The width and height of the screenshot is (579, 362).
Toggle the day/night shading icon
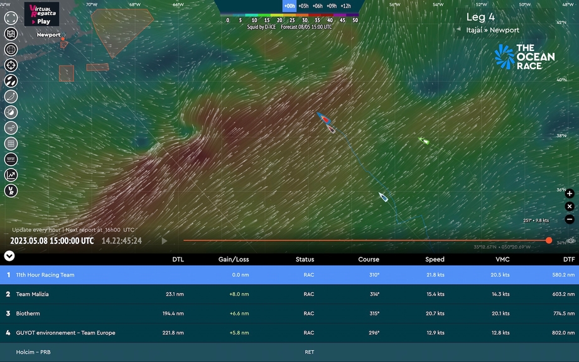pos(11,112)
